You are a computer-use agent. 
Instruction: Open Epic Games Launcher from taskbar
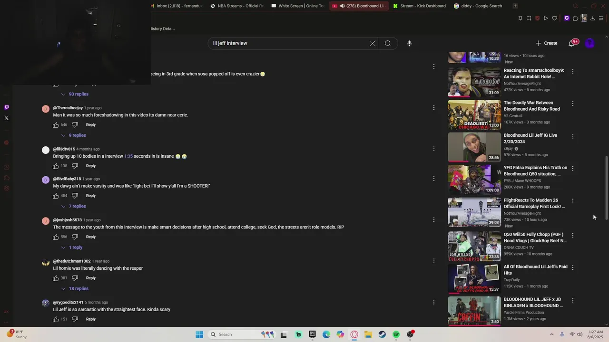312,334
